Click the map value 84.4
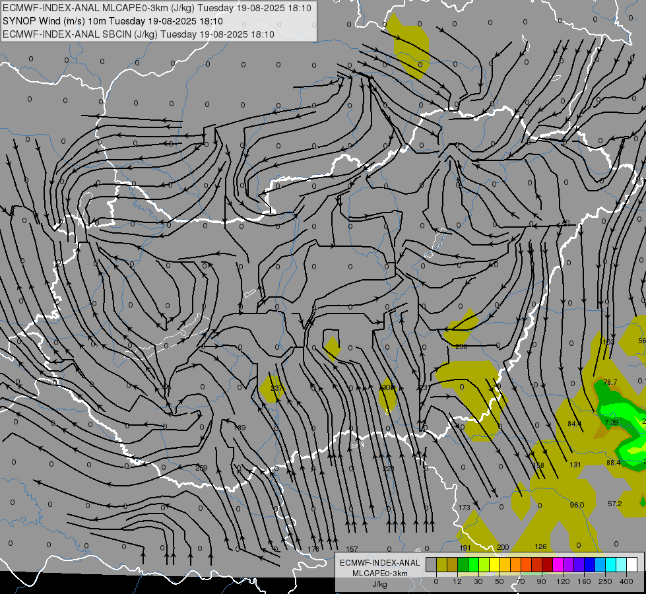Image resolution: width=646 pixels, height=594 pixels. pyautogui.click(x=574, y=424)
